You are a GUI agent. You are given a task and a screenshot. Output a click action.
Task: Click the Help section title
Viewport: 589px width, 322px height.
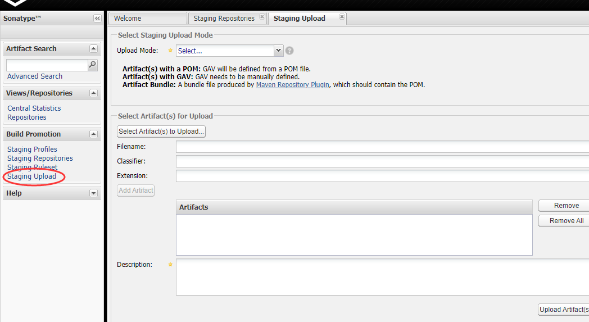[x=14, y=193]
